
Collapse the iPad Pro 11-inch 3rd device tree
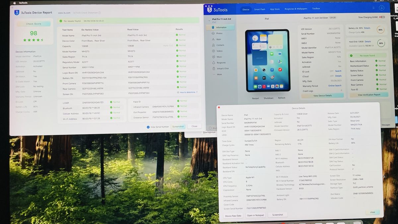coord(209,20)
